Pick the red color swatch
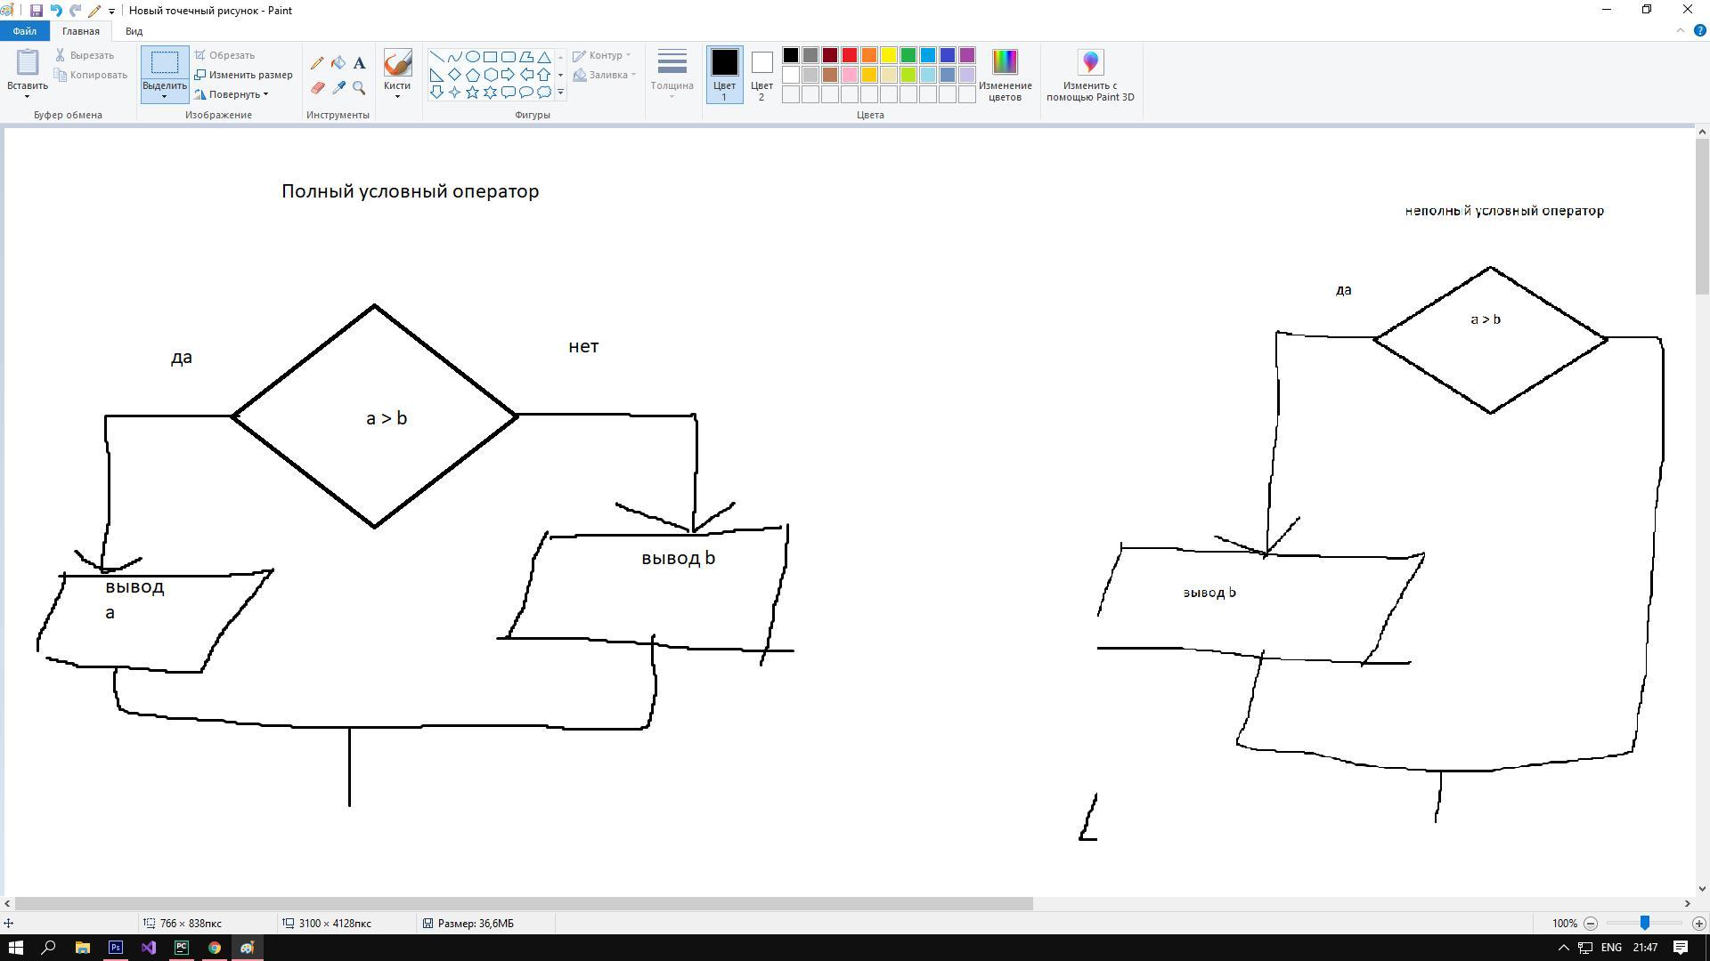This screenshot has width=1710, height=961. pos(850,55)
